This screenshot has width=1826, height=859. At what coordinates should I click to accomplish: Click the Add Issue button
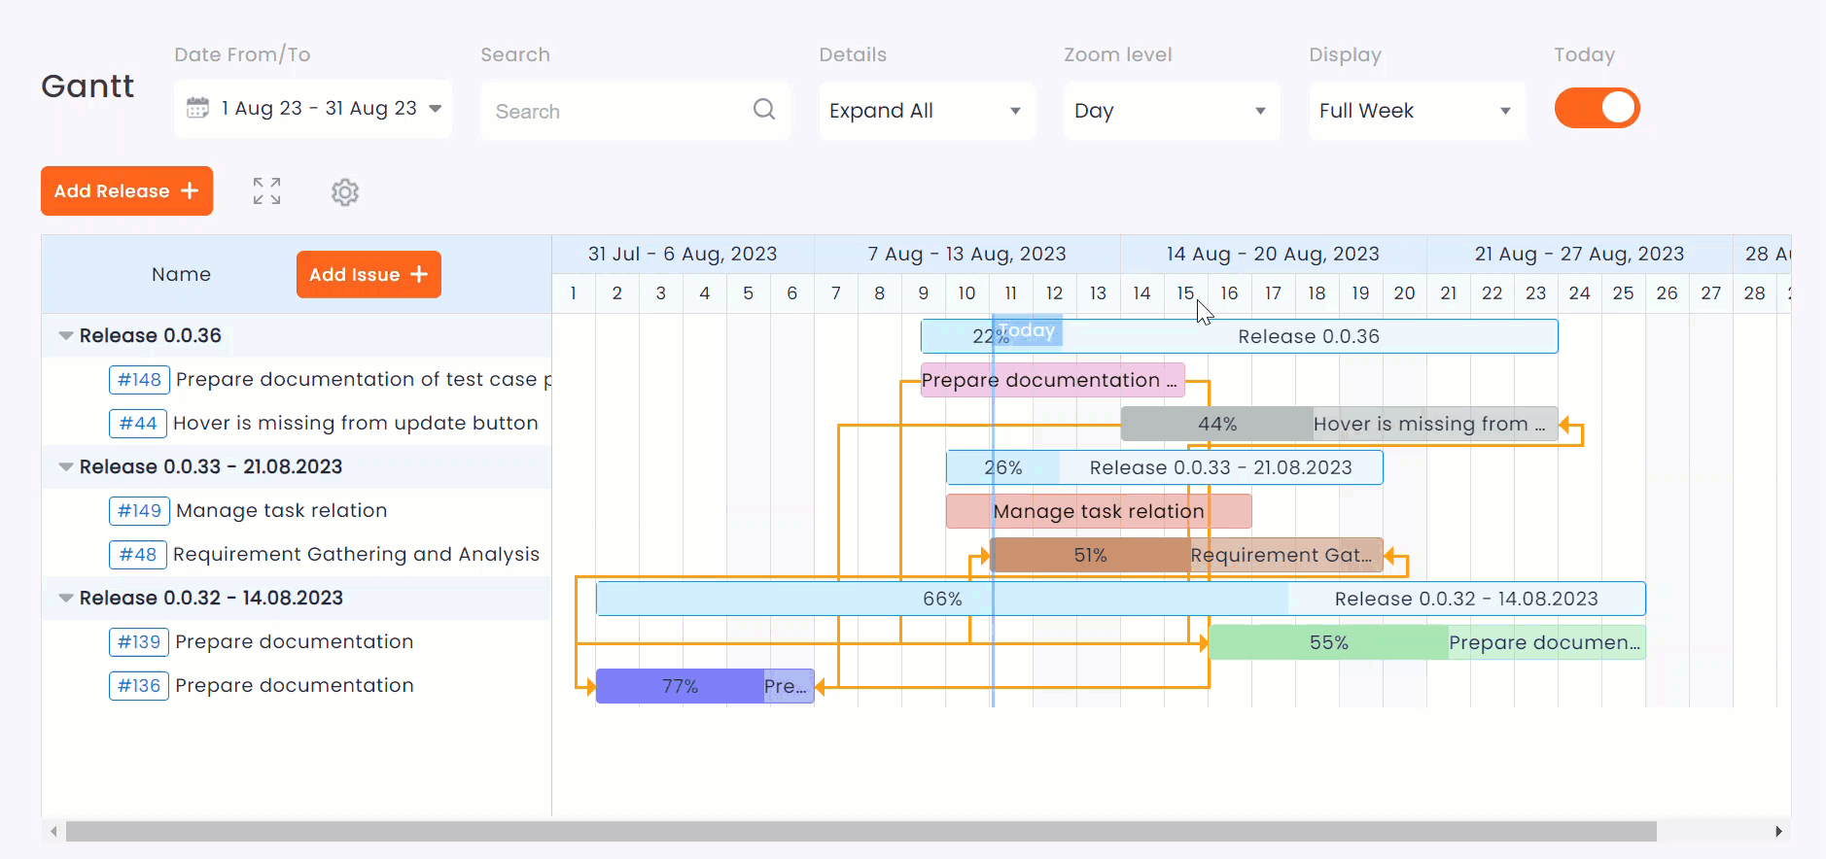(369, 275)
